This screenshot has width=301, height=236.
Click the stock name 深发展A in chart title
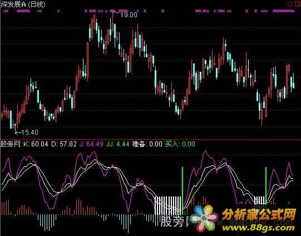pyautogui.click(x=13, y=4)
